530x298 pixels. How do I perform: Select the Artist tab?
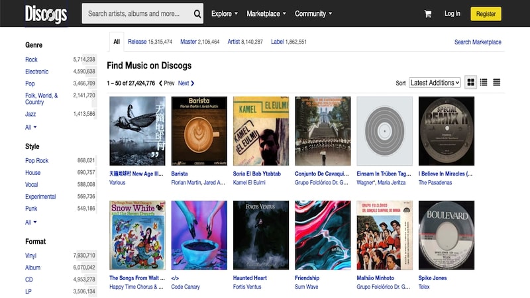(245, 42)
